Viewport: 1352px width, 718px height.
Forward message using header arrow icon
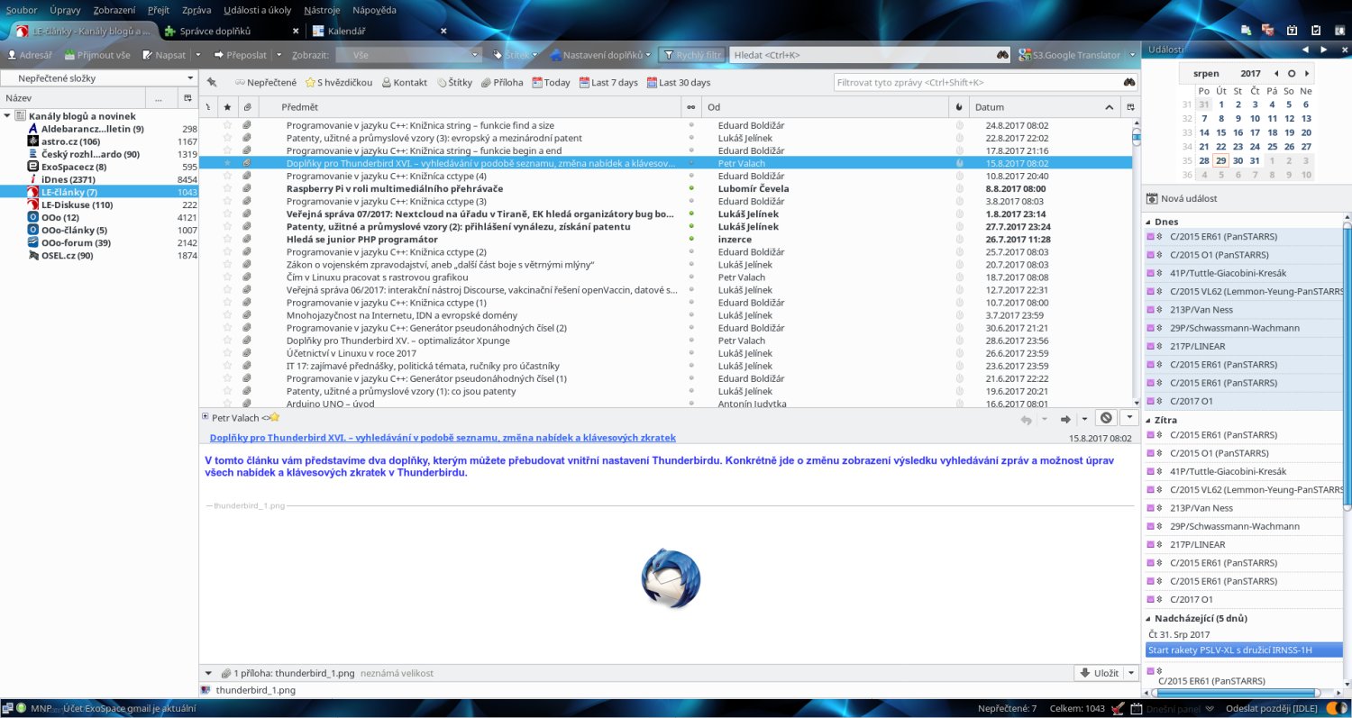tap(1065, 418)
